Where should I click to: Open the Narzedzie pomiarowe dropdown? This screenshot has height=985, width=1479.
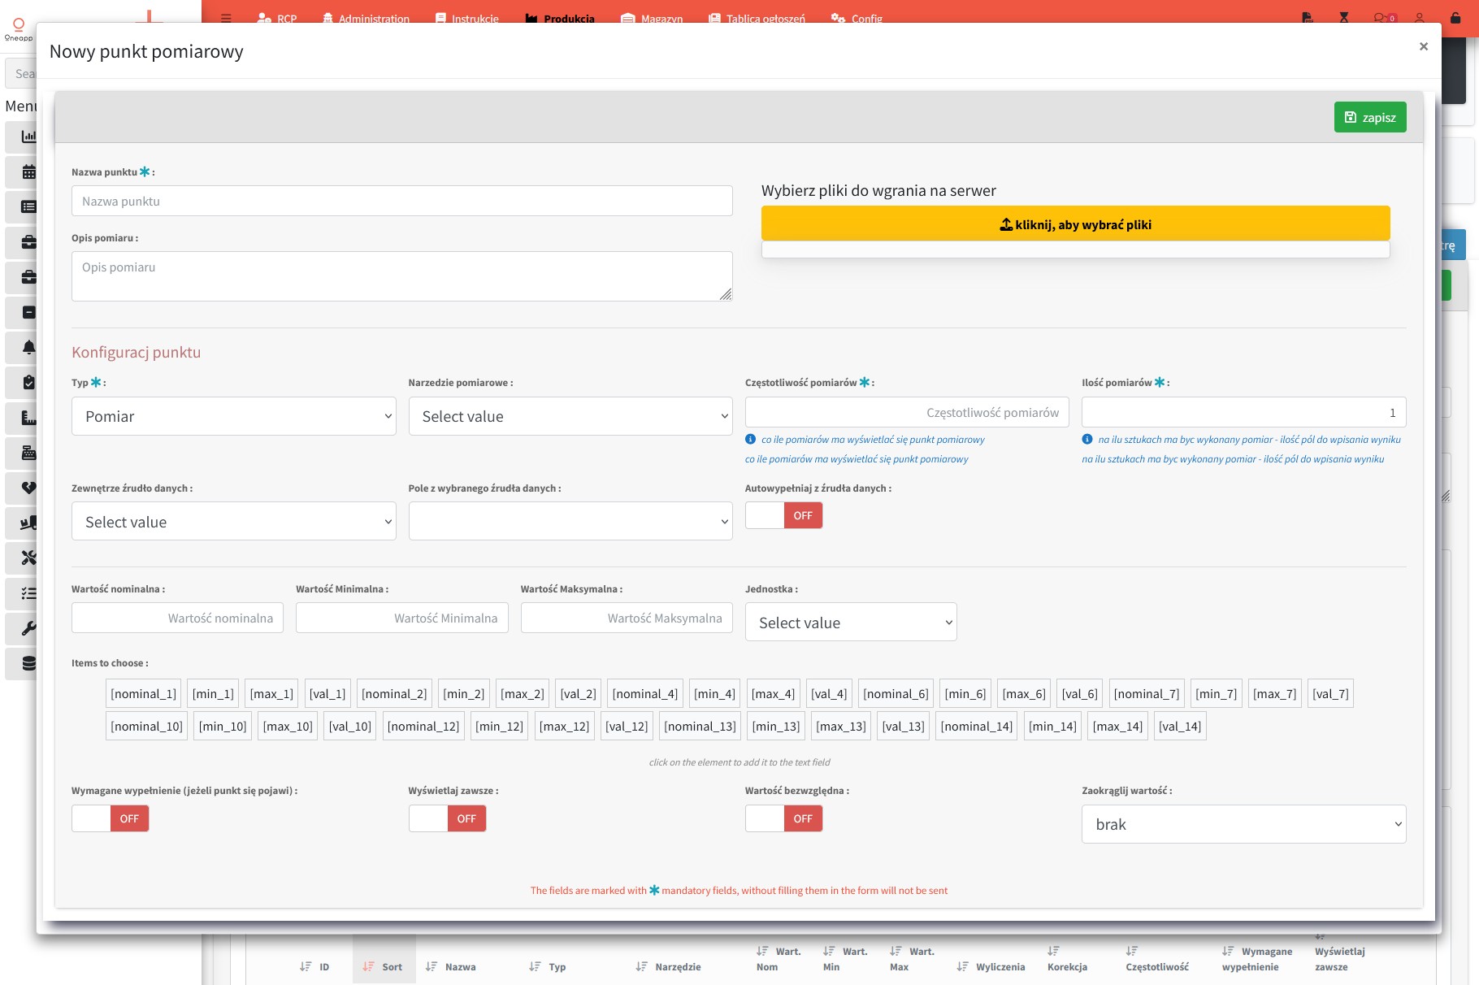(x=570, y=416)
